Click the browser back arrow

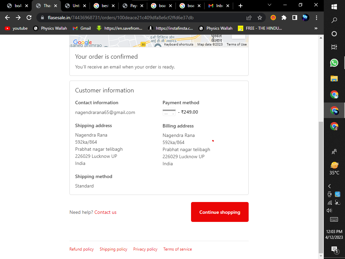pyautogui.click(x=7, y=18)
